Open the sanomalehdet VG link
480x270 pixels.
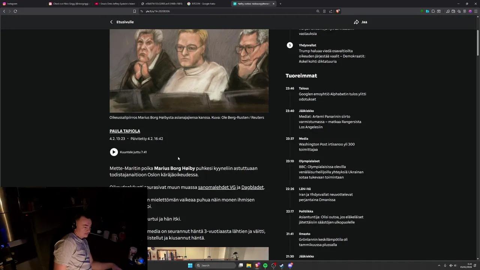217,187
